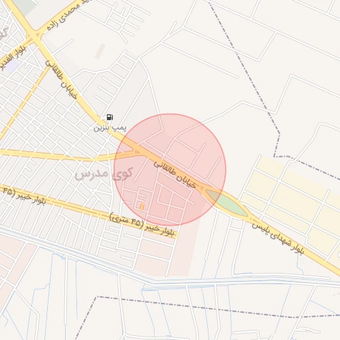Click the beige rectangle north of gas station
Screen dimensions: 340x340
click(100, 51)
